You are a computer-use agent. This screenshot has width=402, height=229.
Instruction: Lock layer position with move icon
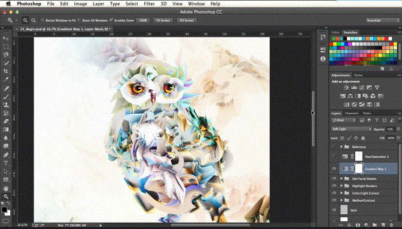[356, 138]
